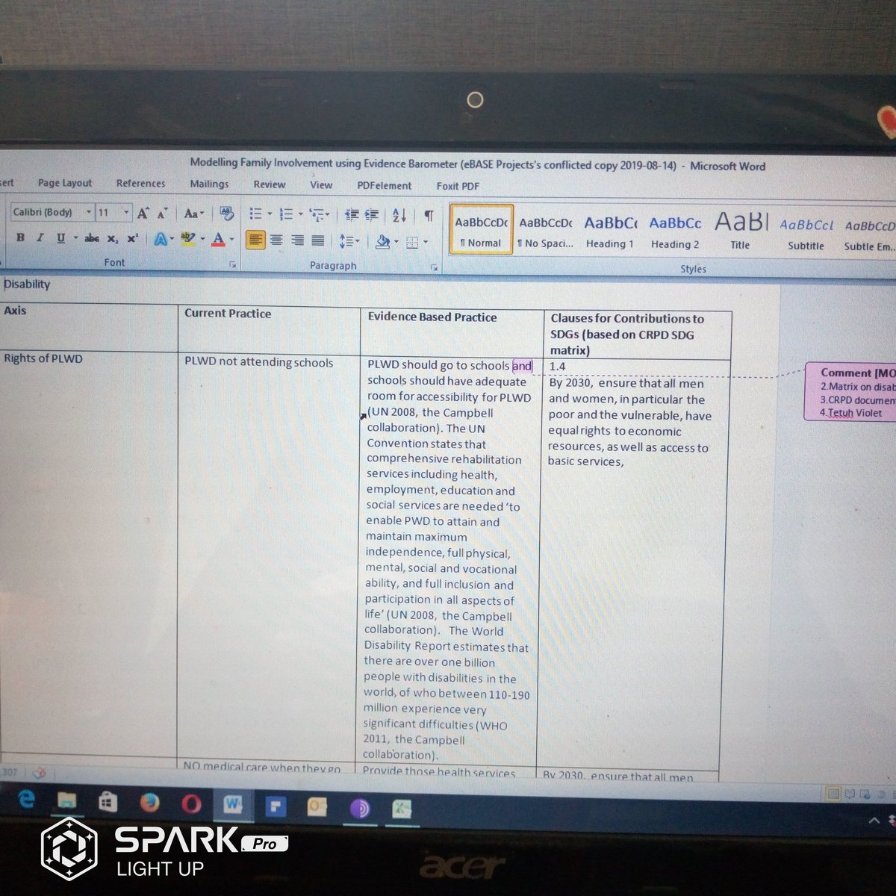Toggle Strikethrough formatting
896x896 pixels.
pos(92,238)
